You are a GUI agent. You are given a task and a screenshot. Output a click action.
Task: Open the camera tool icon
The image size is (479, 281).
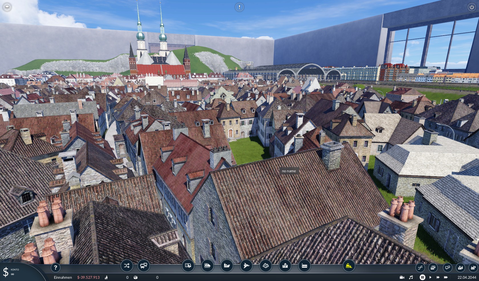point(402,277)
